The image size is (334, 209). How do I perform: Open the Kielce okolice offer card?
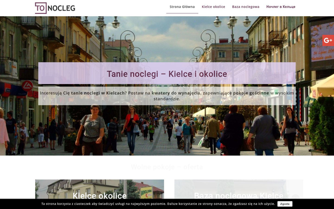[x=100, y=189]
